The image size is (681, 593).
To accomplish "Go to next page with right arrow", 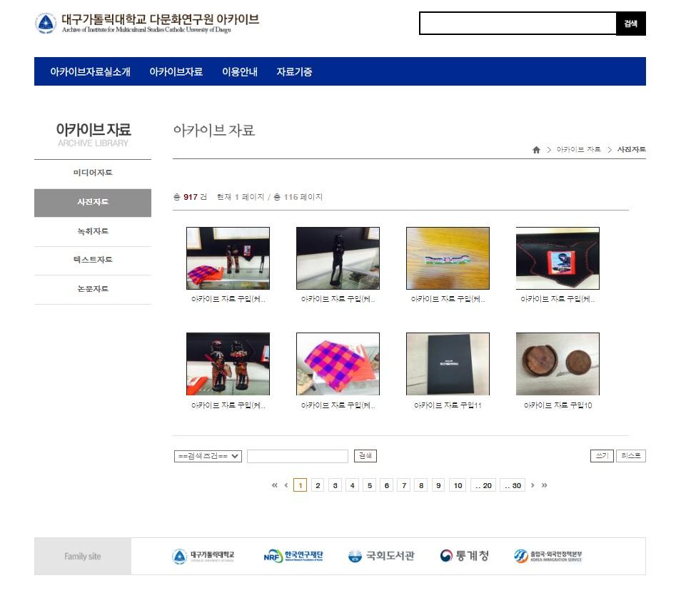I will tap(533, 485).
